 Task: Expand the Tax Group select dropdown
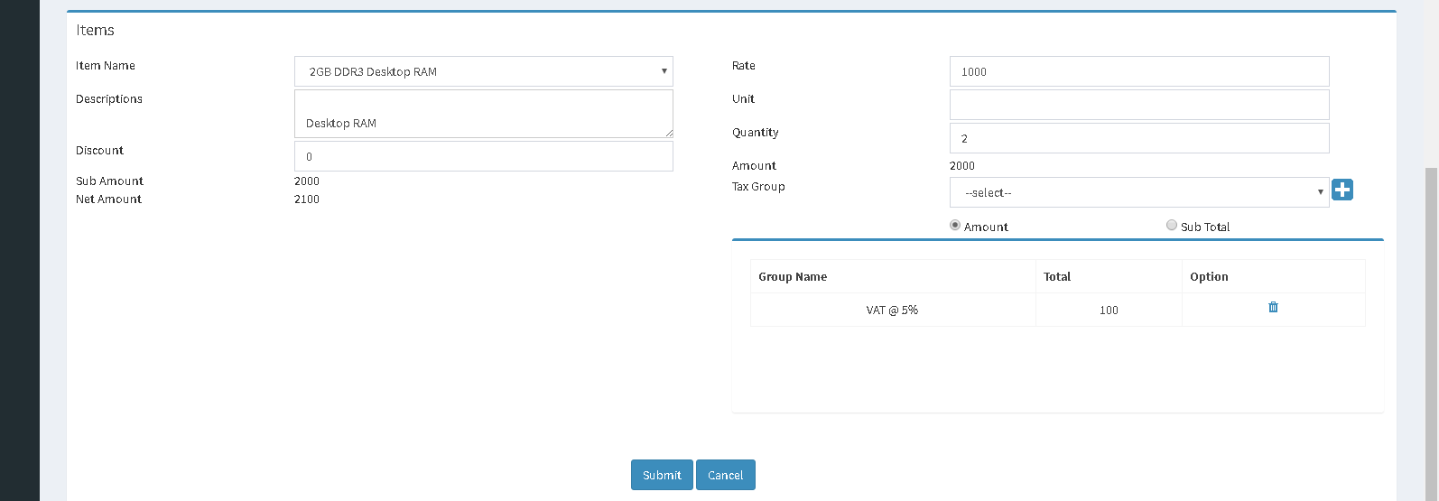(1139, 192)
